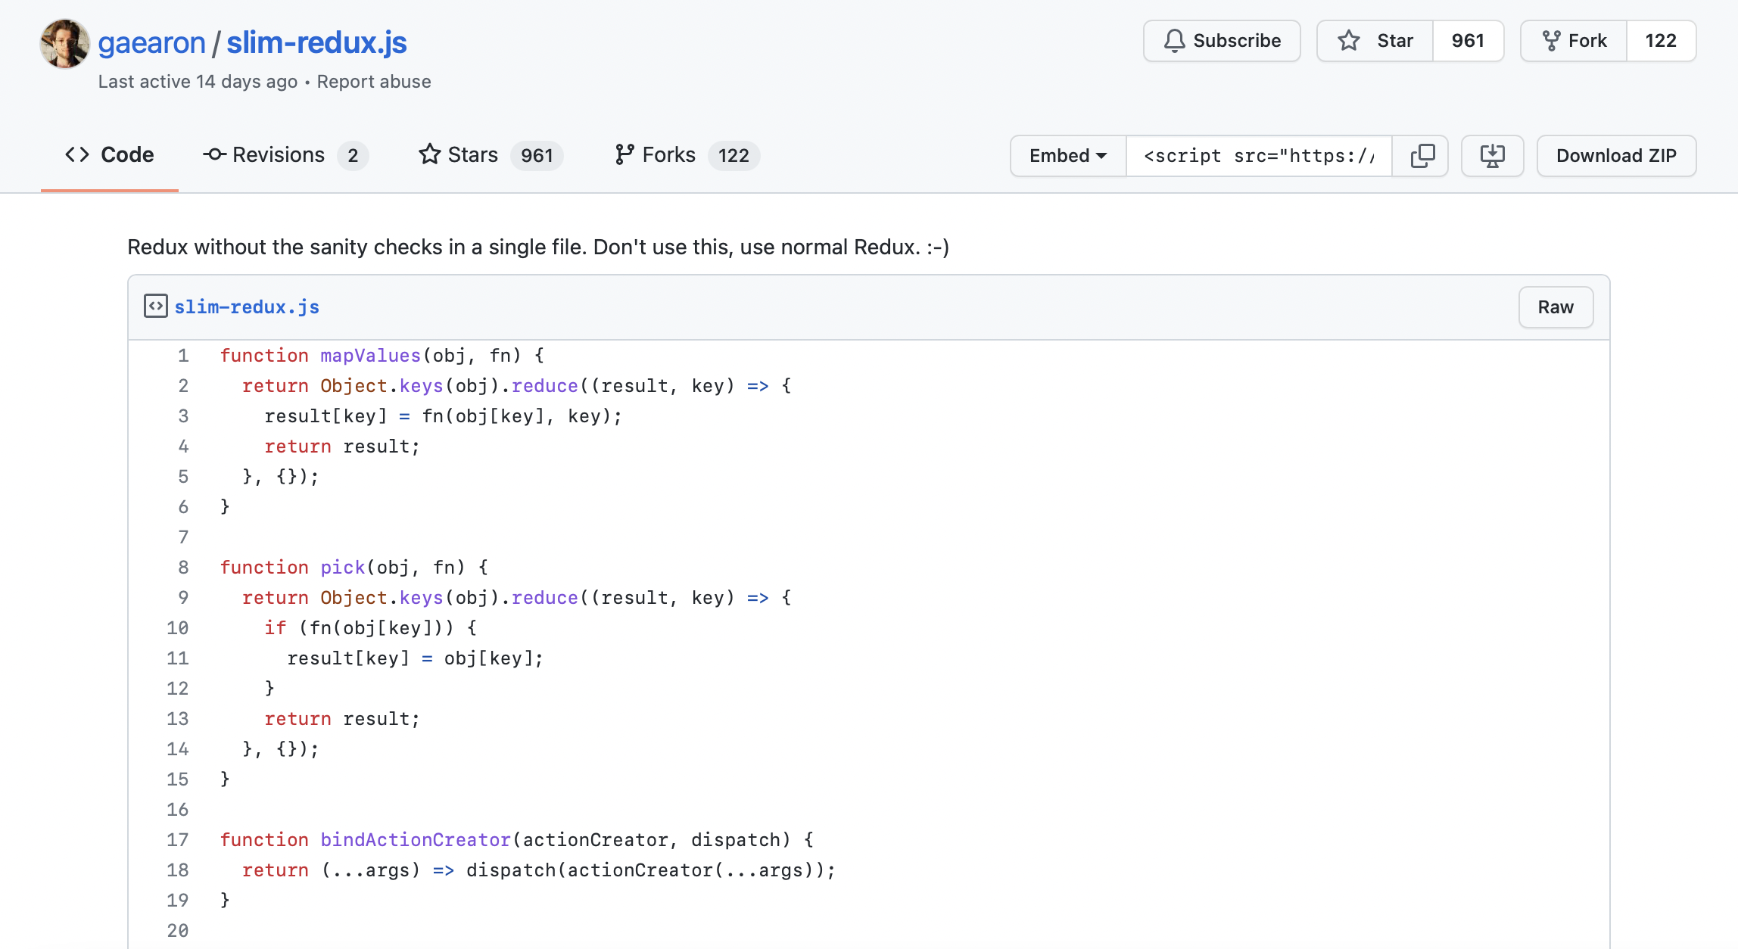Click the bindActionCreator function name
This screenshot has height=949, width=1738.
(416, 840)
